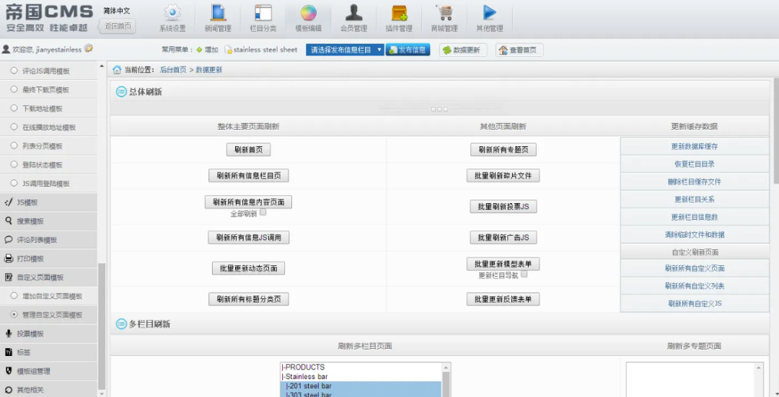Click 刷新所有专题页 button
This screenshot has height=397, width=779.
point(503,149)
